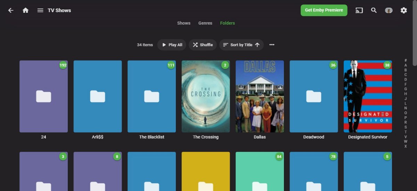Jump to letter S in alphabet picker
Image resolution: width=417 pixels, height=191 pixels.
(406, 127)
